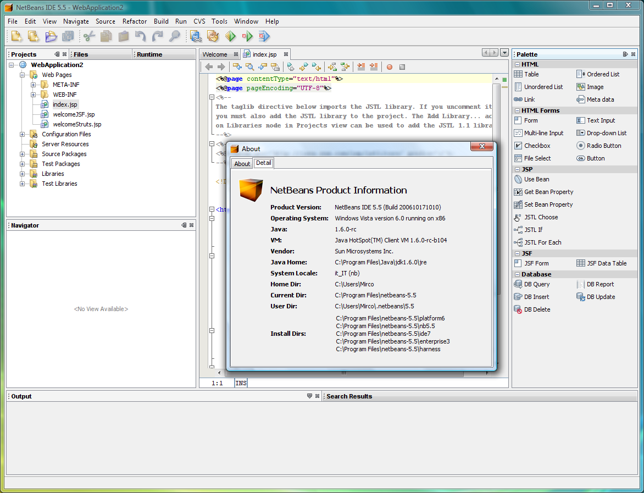The image size is (644, 493).
Task: Click the Copy icon in main toolbar
Action: (x=106, y=37)
